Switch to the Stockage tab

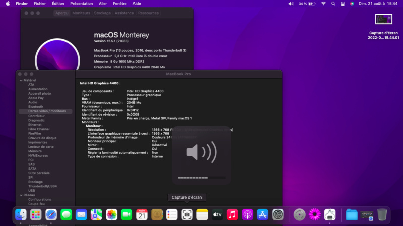tap(102, 13)
